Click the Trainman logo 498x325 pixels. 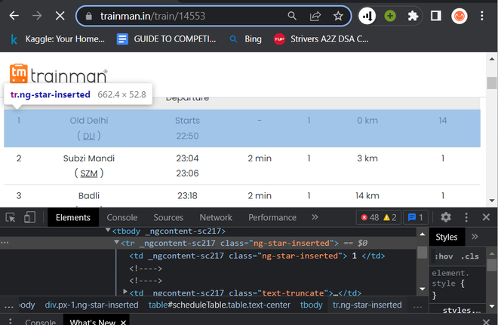(58, 74)
